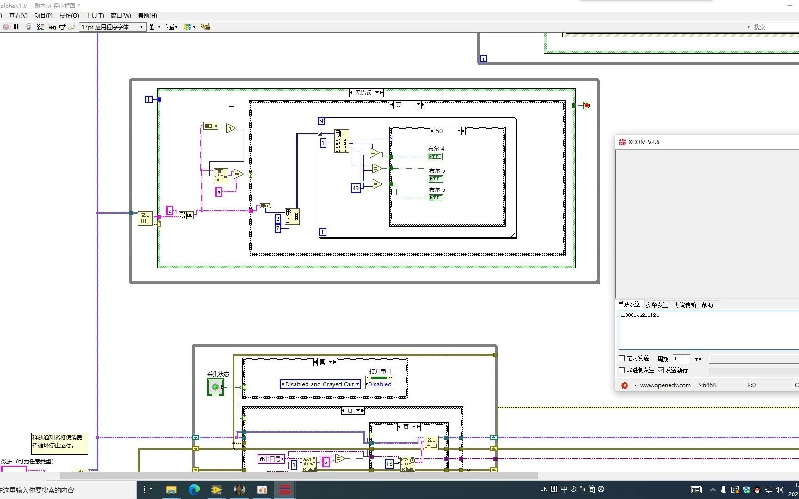The image size is (799, 499).
Task: Toggle highlight execution lightbulb
Action: pos(29,27)
